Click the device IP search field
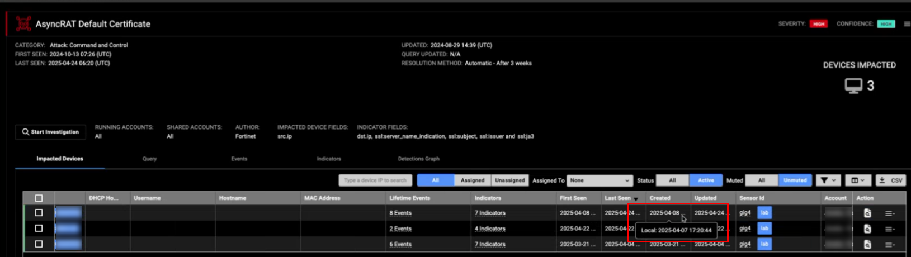Image resolution: width=911 pixels, height=257 pixels. coord(375,180)
